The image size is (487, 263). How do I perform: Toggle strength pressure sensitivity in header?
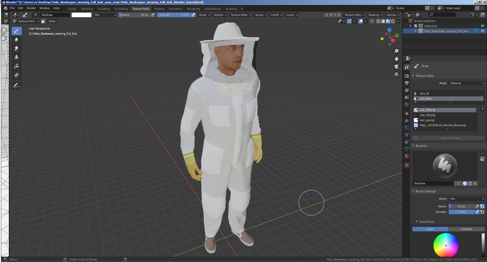[x=193, y=15]
